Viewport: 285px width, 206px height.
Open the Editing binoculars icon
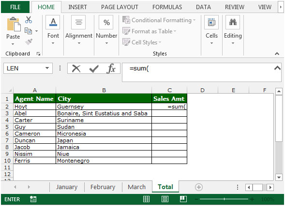(x=233, y=22)
